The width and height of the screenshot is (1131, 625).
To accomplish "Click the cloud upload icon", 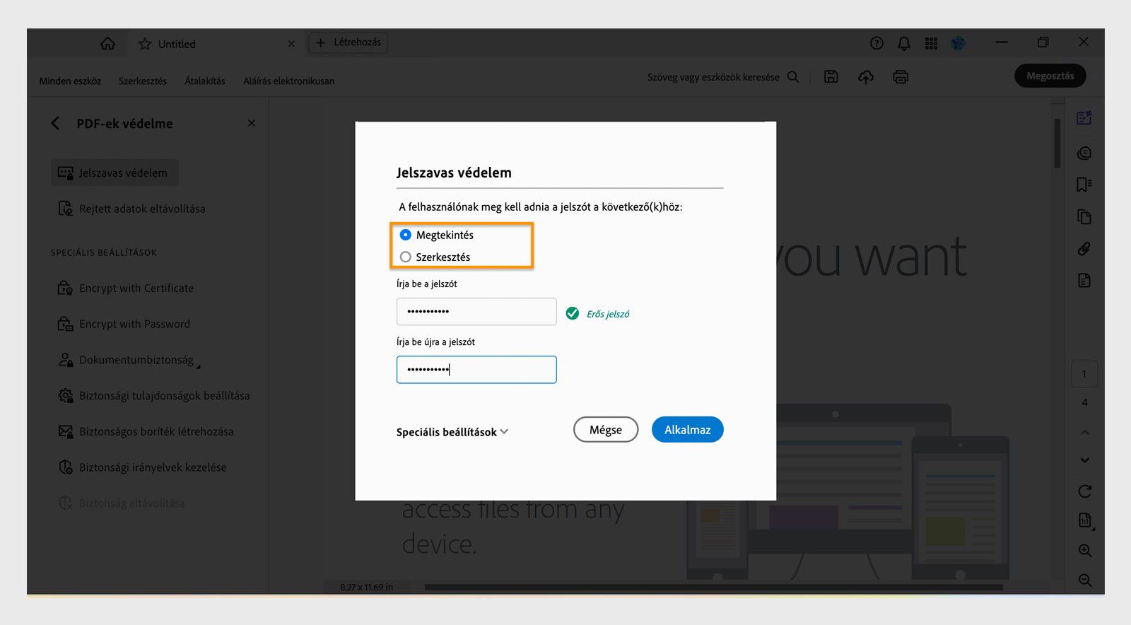I will 866,77.
